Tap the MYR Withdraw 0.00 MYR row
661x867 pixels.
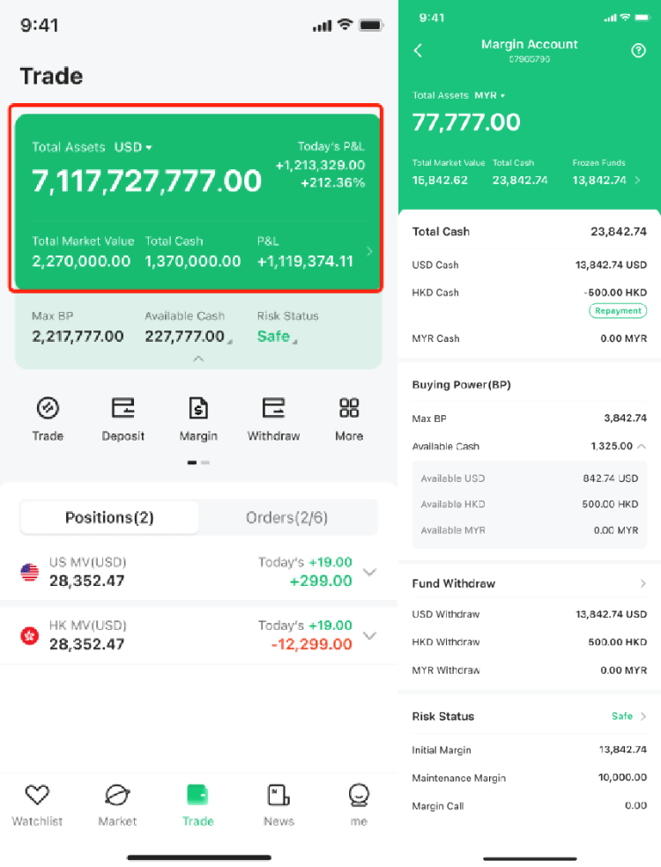(530, 671)
